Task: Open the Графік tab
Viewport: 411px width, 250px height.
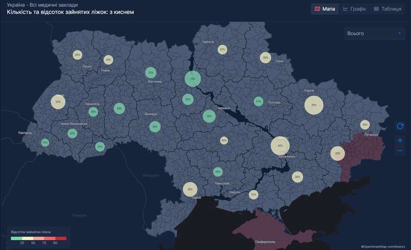Action: (354, 9)
